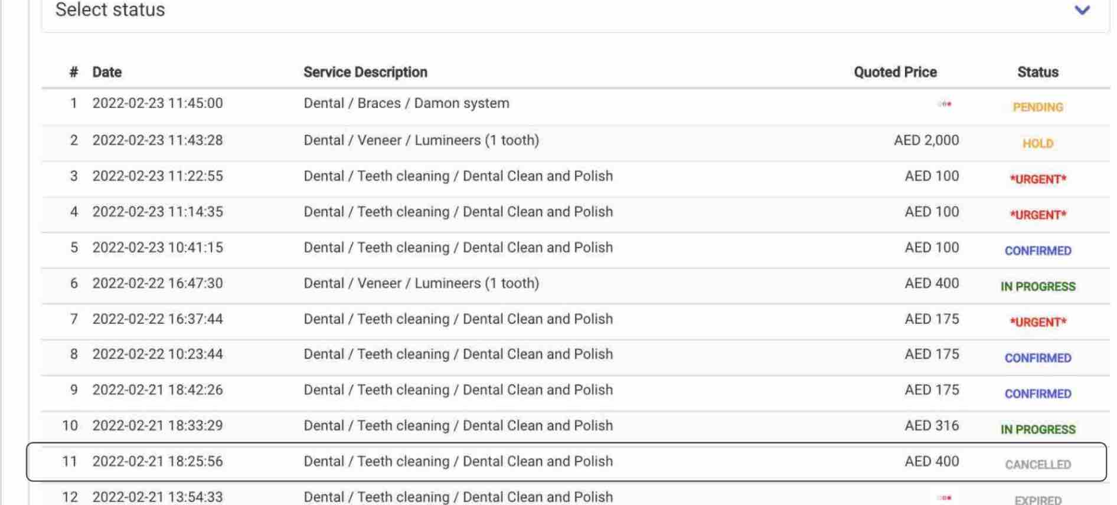Viewport: 1117px width, 505px height.
Task: Click the Quoted Price column header
Action: click(x=895, y=72)
